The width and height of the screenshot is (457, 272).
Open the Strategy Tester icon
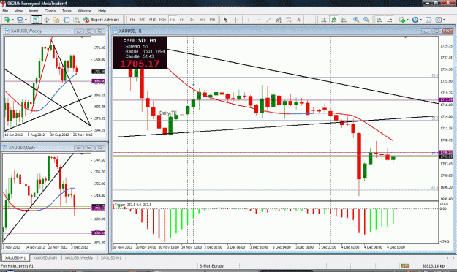point(76,20)
